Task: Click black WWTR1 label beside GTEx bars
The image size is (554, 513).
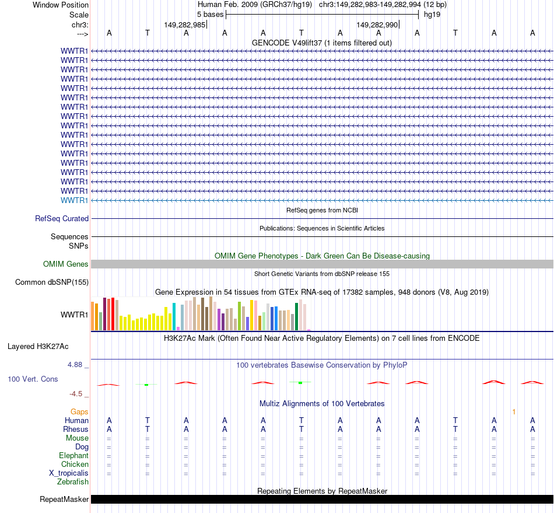Action: pos(74,315)
